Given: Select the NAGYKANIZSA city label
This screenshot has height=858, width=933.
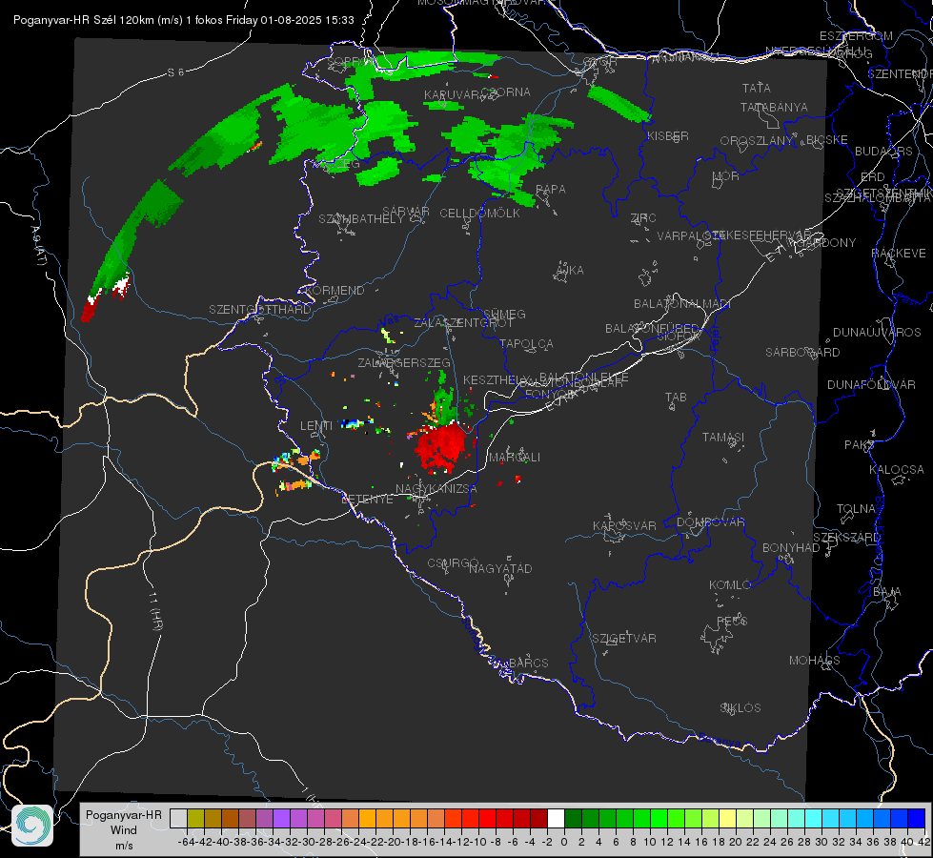Looking at the screenshot, I should [436, 488].
